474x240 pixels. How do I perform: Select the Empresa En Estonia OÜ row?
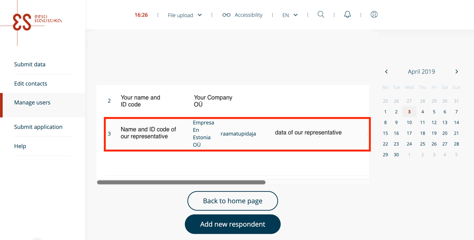coord(237,134)
